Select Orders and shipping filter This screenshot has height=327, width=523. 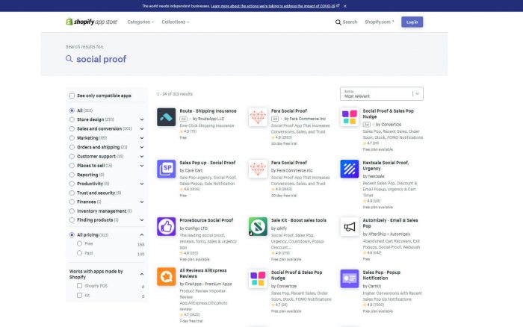click(x=72, y=147)
